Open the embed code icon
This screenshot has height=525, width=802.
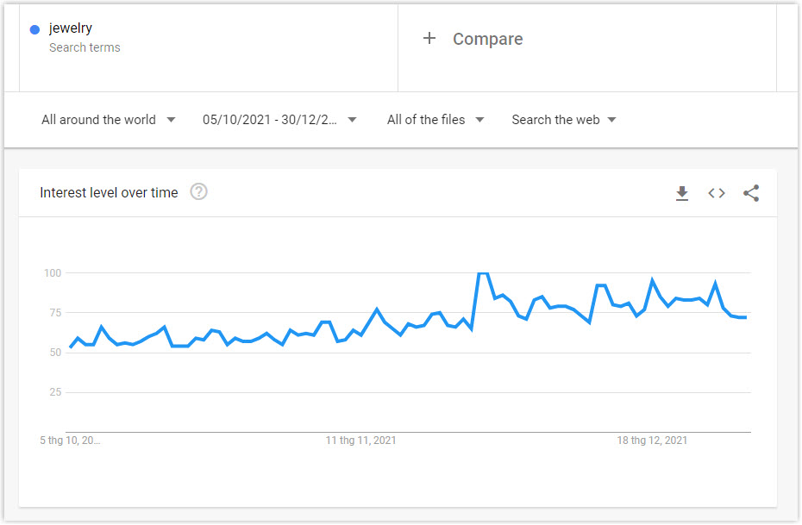[716, 193]
